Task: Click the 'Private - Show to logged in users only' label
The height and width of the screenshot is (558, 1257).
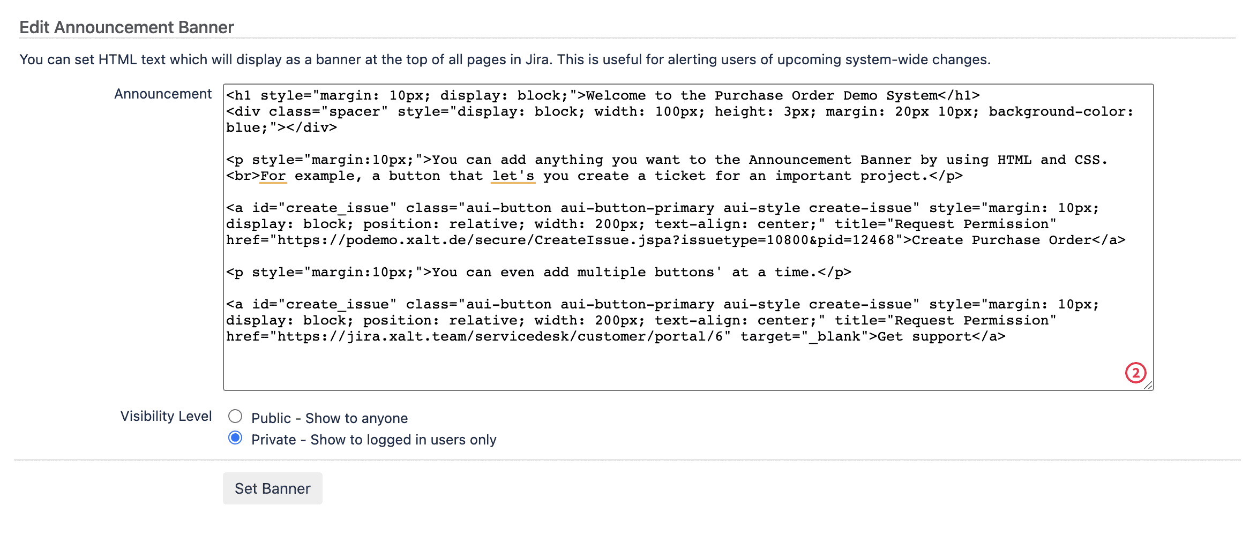Action: click(374, 440)
